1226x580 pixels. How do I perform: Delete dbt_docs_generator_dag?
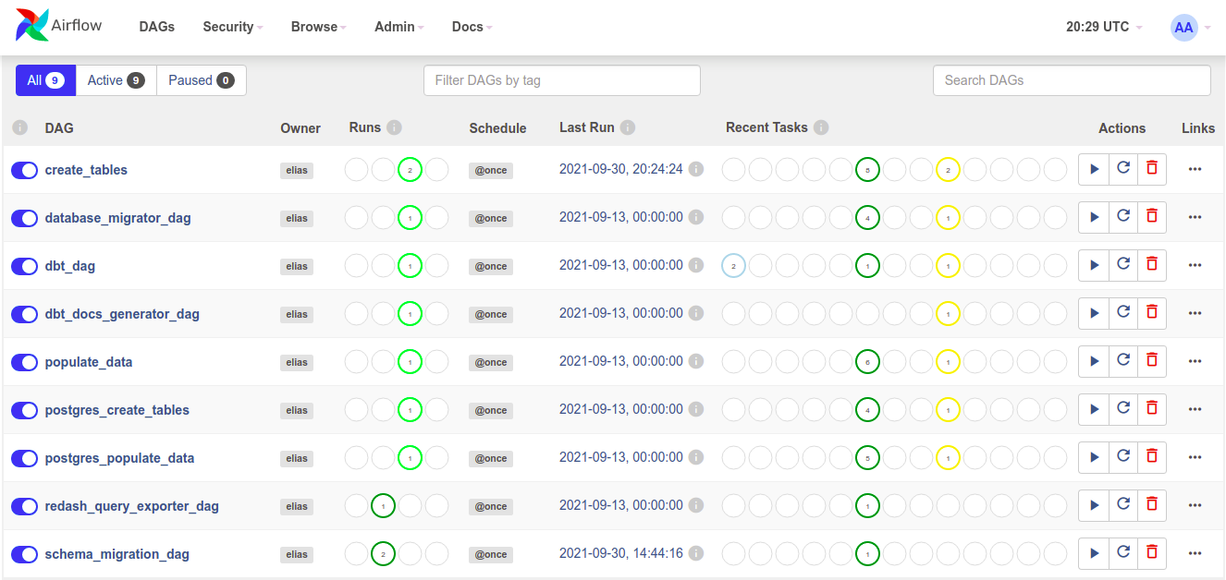(x=1152, y=313)
